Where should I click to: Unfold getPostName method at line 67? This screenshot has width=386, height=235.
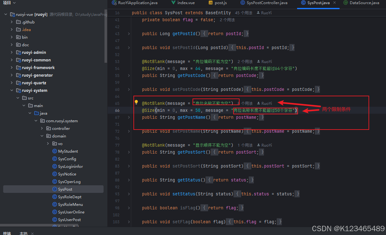[129, 117]
